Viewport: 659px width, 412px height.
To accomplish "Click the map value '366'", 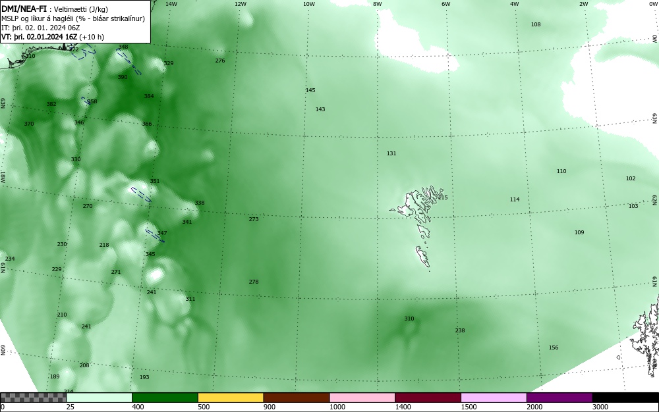I will point(147,123).
